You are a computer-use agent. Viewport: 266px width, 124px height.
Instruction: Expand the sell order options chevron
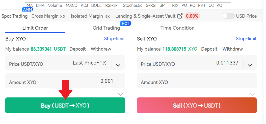pyautogui.click(x=252, y=94)
